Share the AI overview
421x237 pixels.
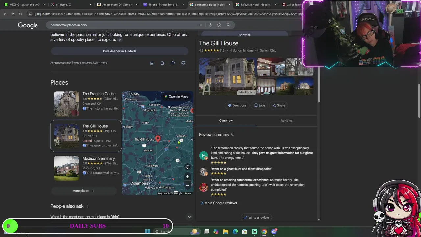(162, 63)
